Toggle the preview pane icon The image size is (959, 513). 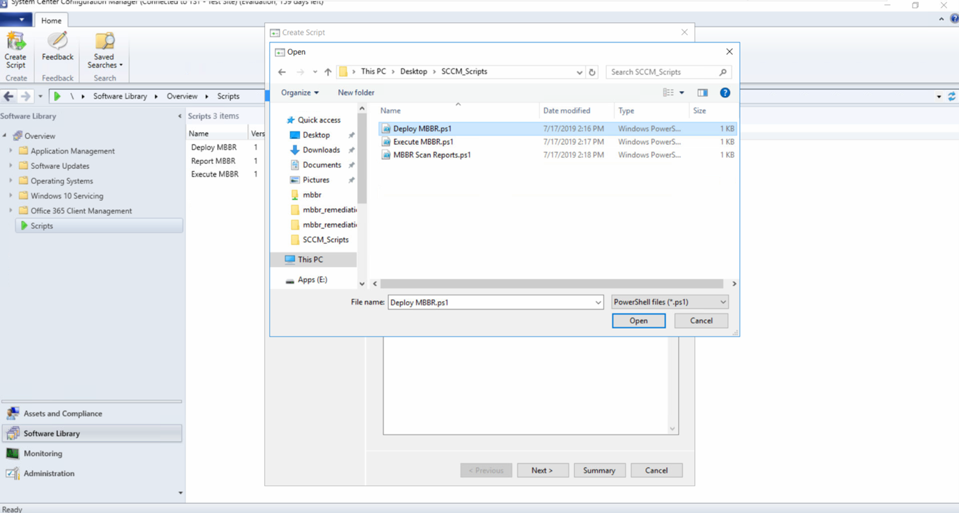tap(702, 92)
